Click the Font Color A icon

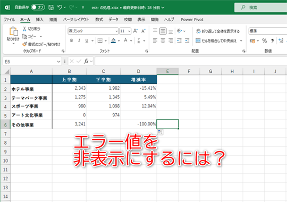125,40
